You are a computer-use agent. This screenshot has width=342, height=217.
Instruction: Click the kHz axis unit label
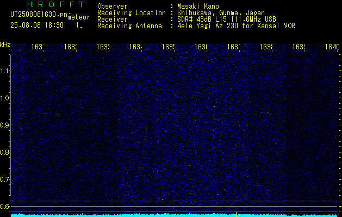pyautogui.click(x=5, y=44)
